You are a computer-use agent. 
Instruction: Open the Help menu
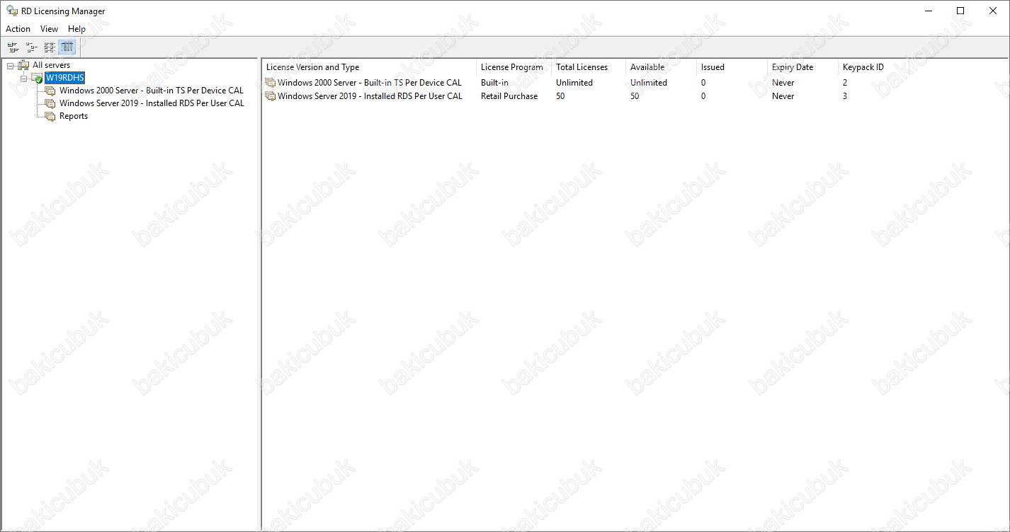(x=77, y=29)
